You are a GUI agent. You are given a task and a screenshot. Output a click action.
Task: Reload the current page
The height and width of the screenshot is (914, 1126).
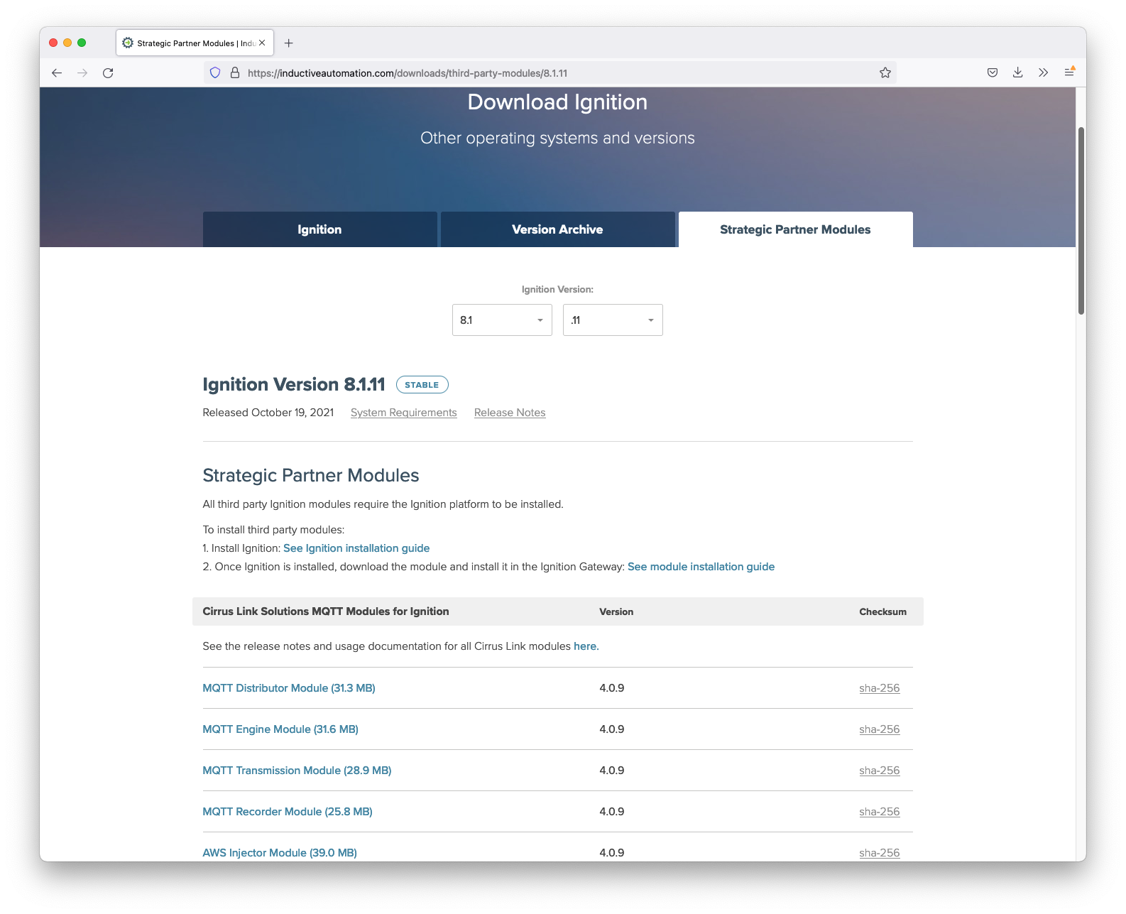108,73
